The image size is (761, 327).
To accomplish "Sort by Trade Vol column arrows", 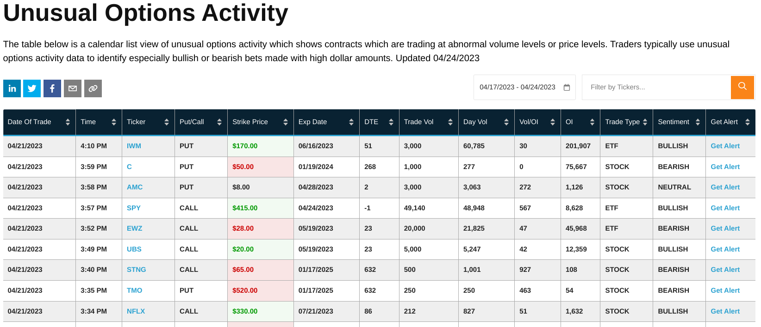I will (450, 122).
